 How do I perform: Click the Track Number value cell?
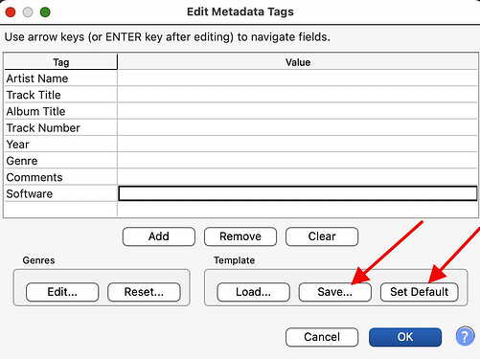tap(298, 128)
